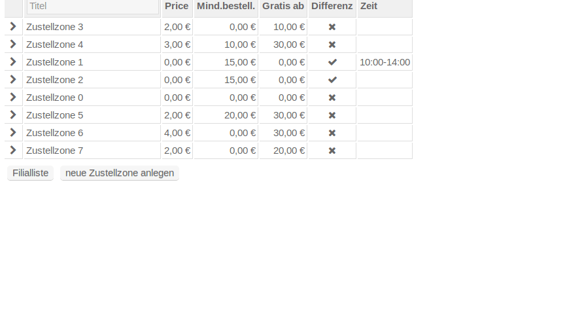The height and width of the screenshot is (322, 565).
Task: Expand the Zustellzone 1 row details
Action: click(13, 62)
